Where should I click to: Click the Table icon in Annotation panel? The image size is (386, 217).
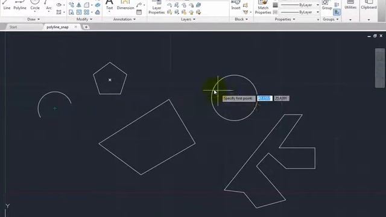point(139,12)
